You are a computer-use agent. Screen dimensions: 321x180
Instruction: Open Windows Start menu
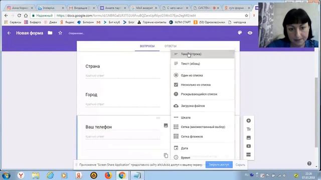coord(6,175)
